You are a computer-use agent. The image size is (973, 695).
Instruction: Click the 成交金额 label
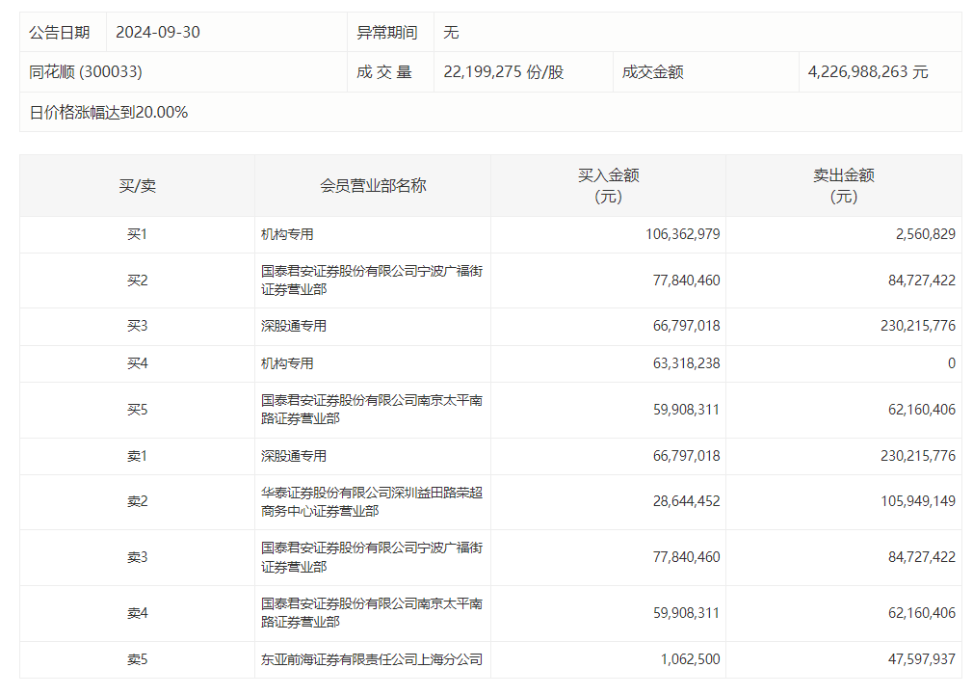(x=653, y=72)
